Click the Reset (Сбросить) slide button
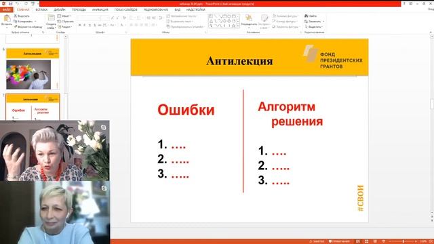 [x=66, y=21]
